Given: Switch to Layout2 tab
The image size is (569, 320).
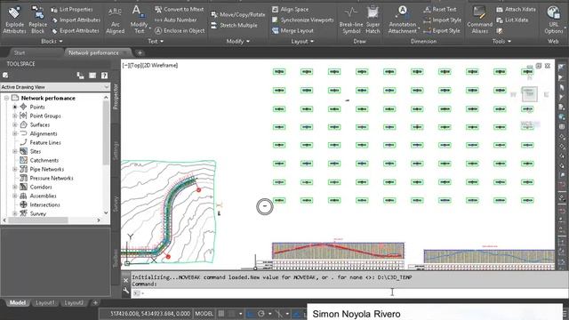Looking at the screenshot, I should pos(74,302).
